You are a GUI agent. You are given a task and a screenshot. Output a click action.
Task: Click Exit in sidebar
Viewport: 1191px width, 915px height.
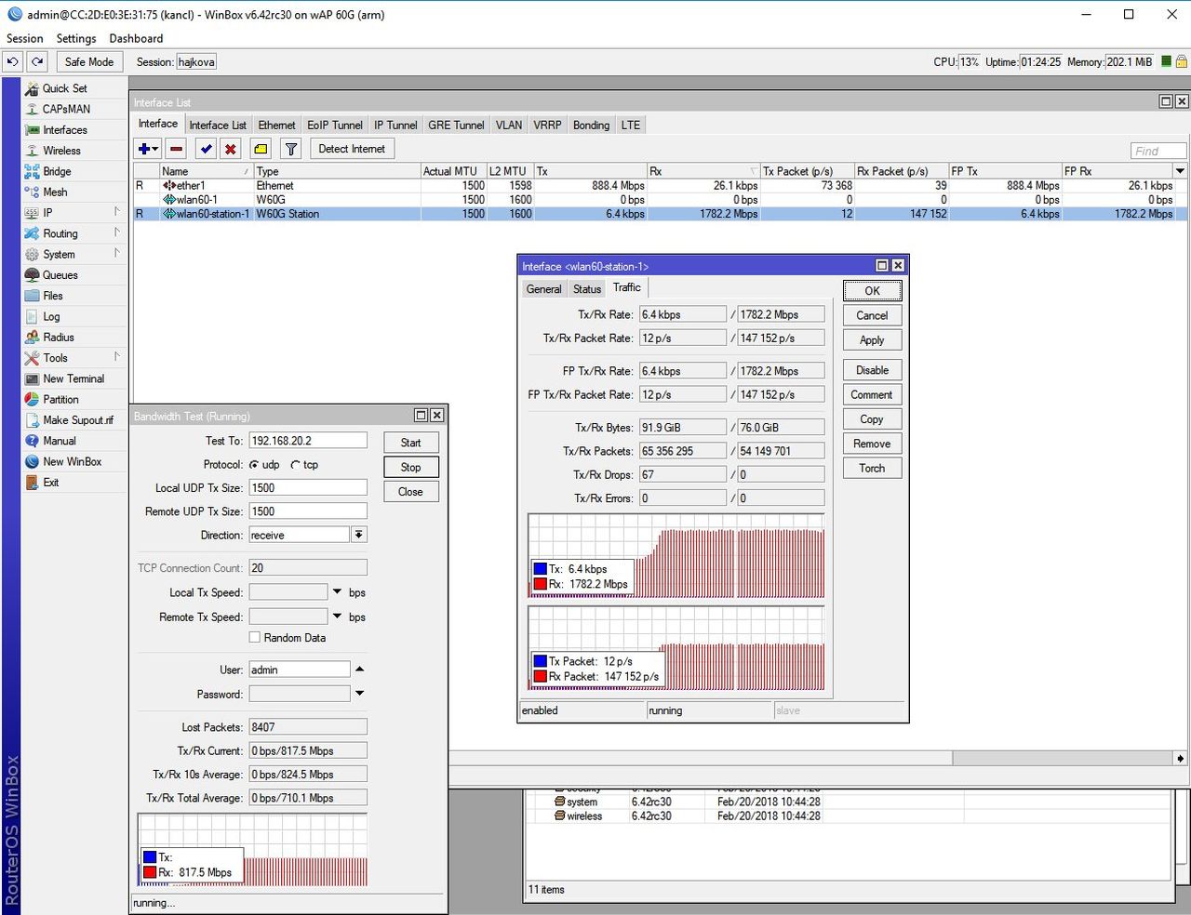(x=51, y=483)
